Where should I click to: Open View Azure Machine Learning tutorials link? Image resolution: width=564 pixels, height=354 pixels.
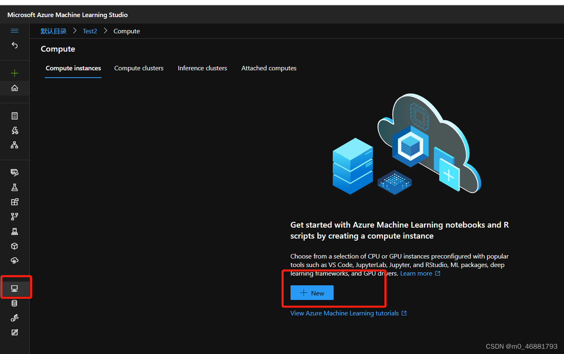pyautogui.click(x=345, y=313)
